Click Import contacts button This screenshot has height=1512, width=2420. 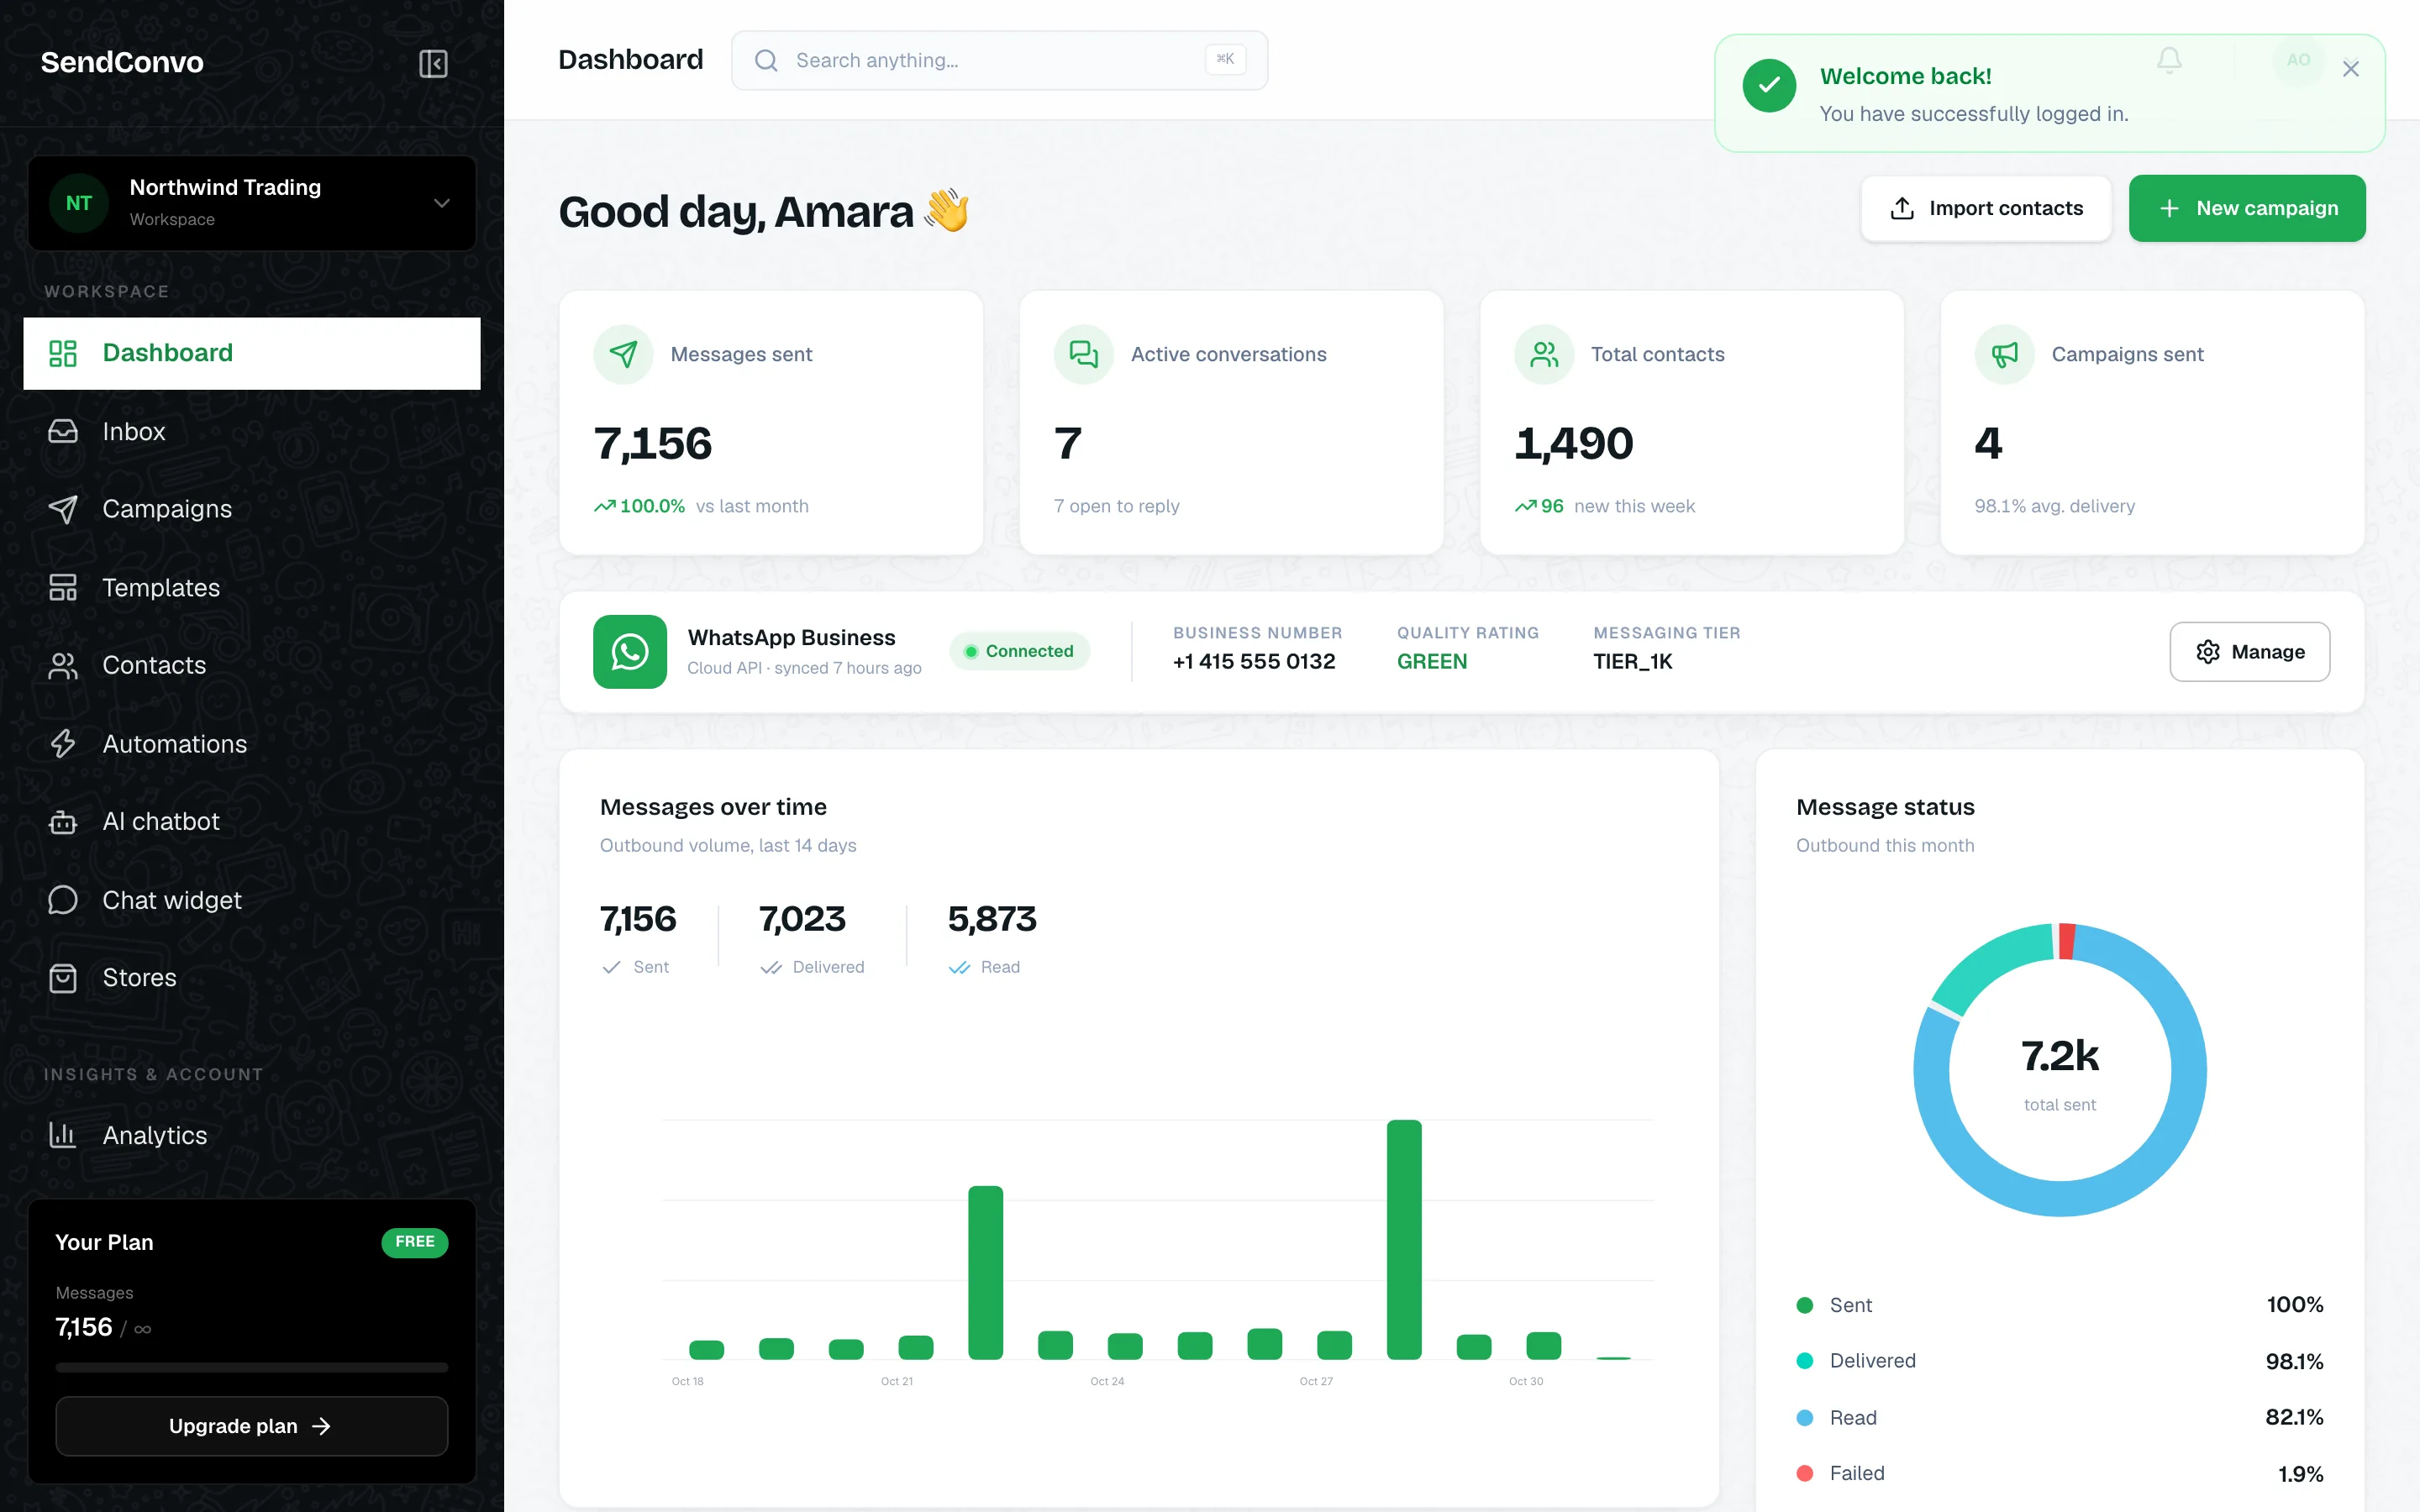[x=1986, y=208]
